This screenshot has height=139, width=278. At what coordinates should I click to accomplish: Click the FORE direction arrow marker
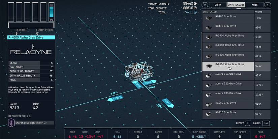(115, 99)
